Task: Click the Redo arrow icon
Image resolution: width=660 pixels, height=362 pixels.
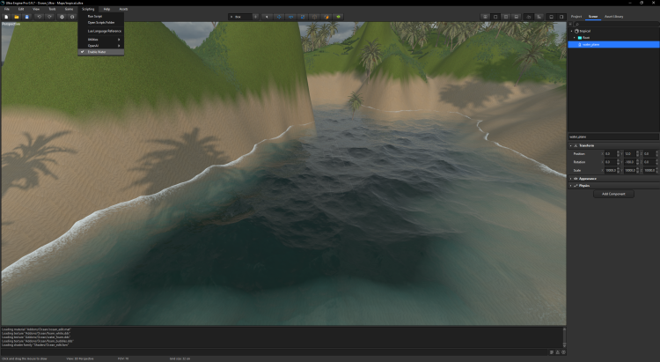Action: (49, 17)
